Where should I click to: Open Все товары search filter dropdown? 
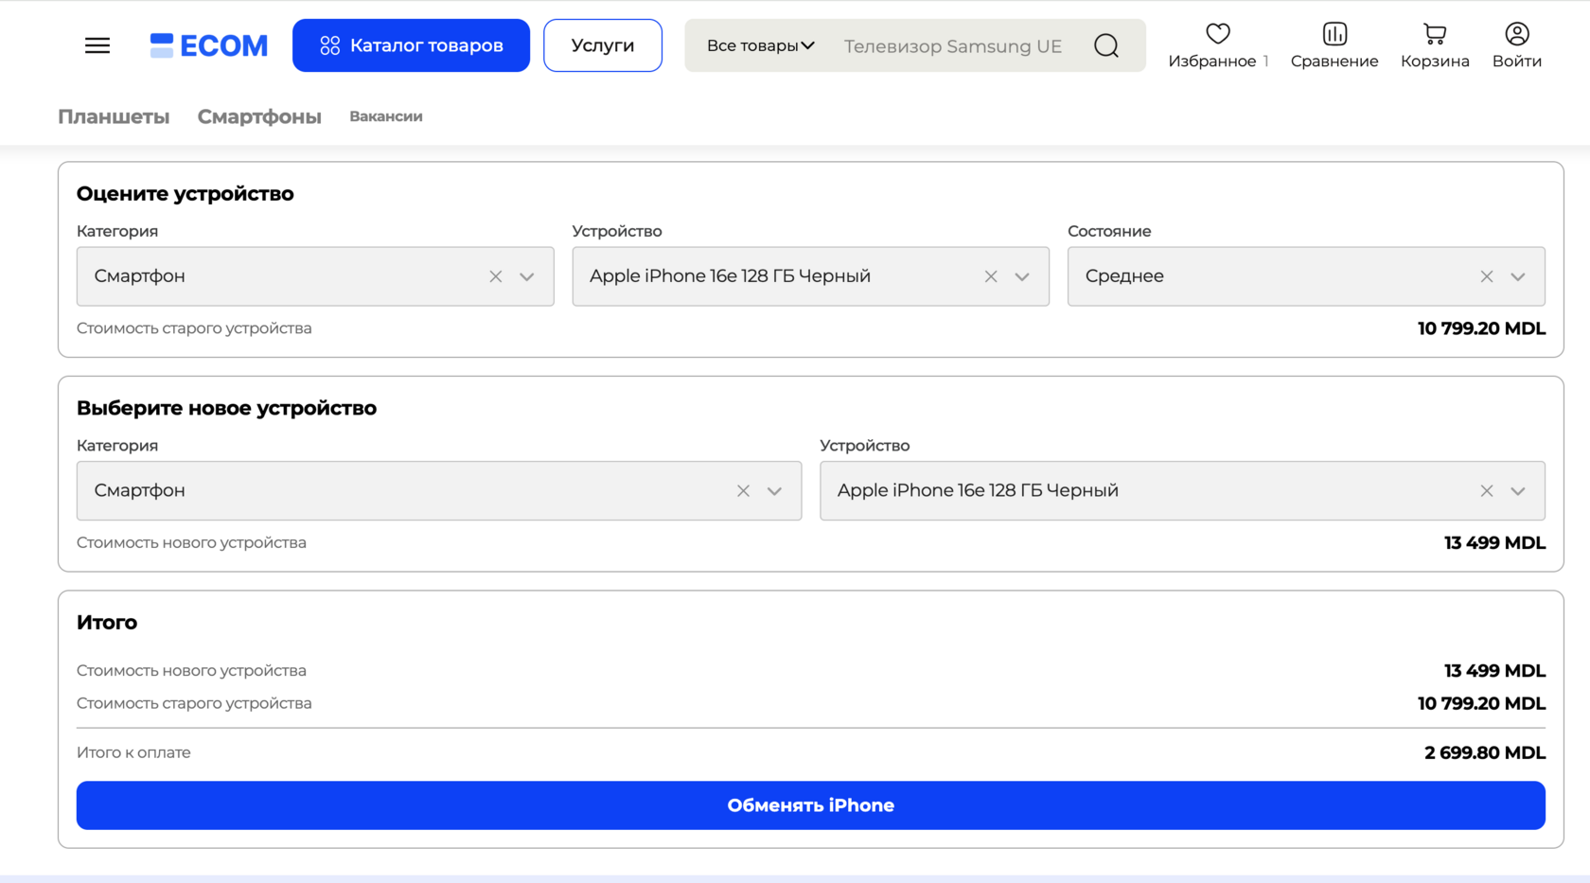pos(760,45)
